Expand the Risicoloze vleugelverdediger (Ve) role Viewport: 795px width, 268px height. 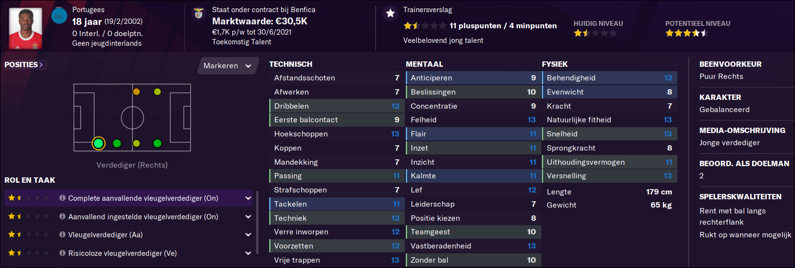[x=248, y=253]
